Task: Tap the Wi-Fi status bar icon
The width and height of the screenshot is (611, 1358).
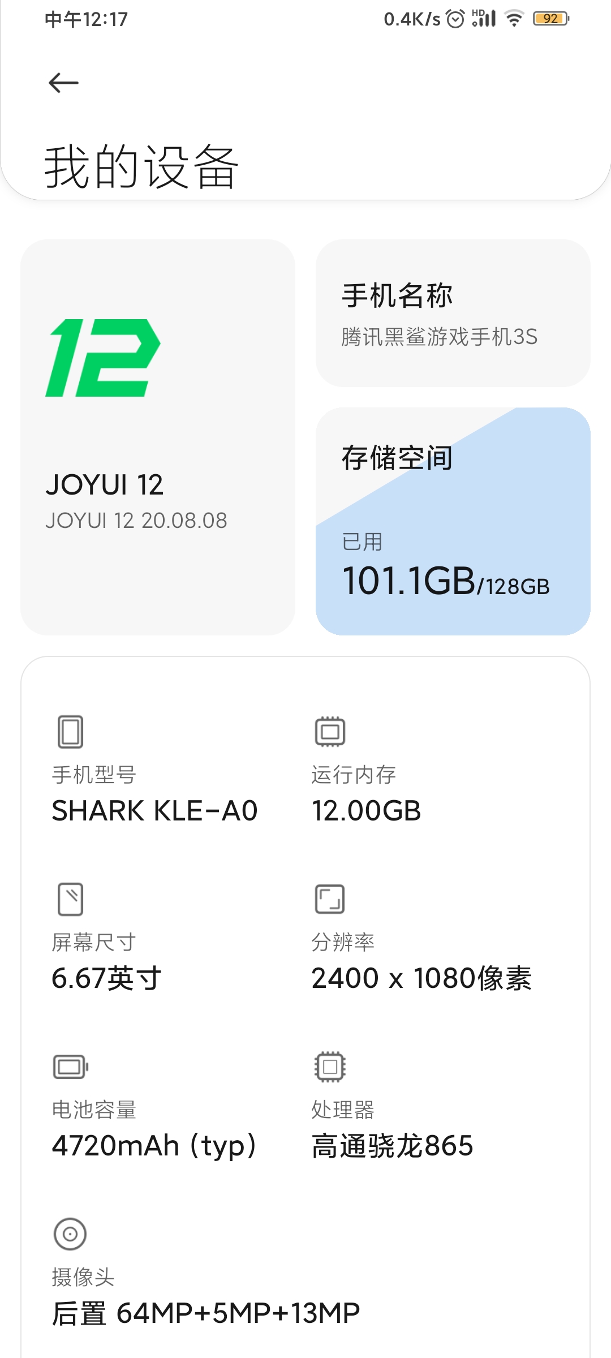Action: pos(514,19)
